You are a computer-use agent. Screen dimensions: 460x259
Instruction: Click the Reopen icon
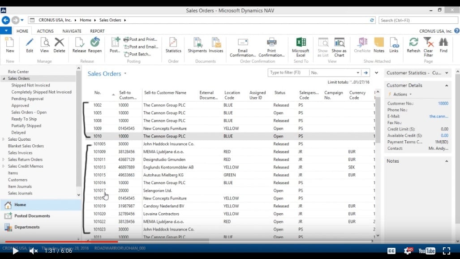[x=95, y=43]
